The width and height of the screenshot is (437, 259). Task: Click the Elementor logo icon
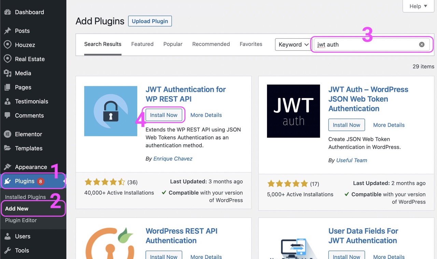tap(8, 134)
